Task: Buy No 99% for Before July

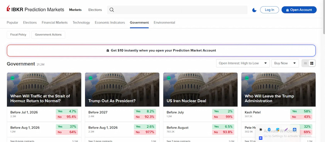Action: click(x=223, y=117)
